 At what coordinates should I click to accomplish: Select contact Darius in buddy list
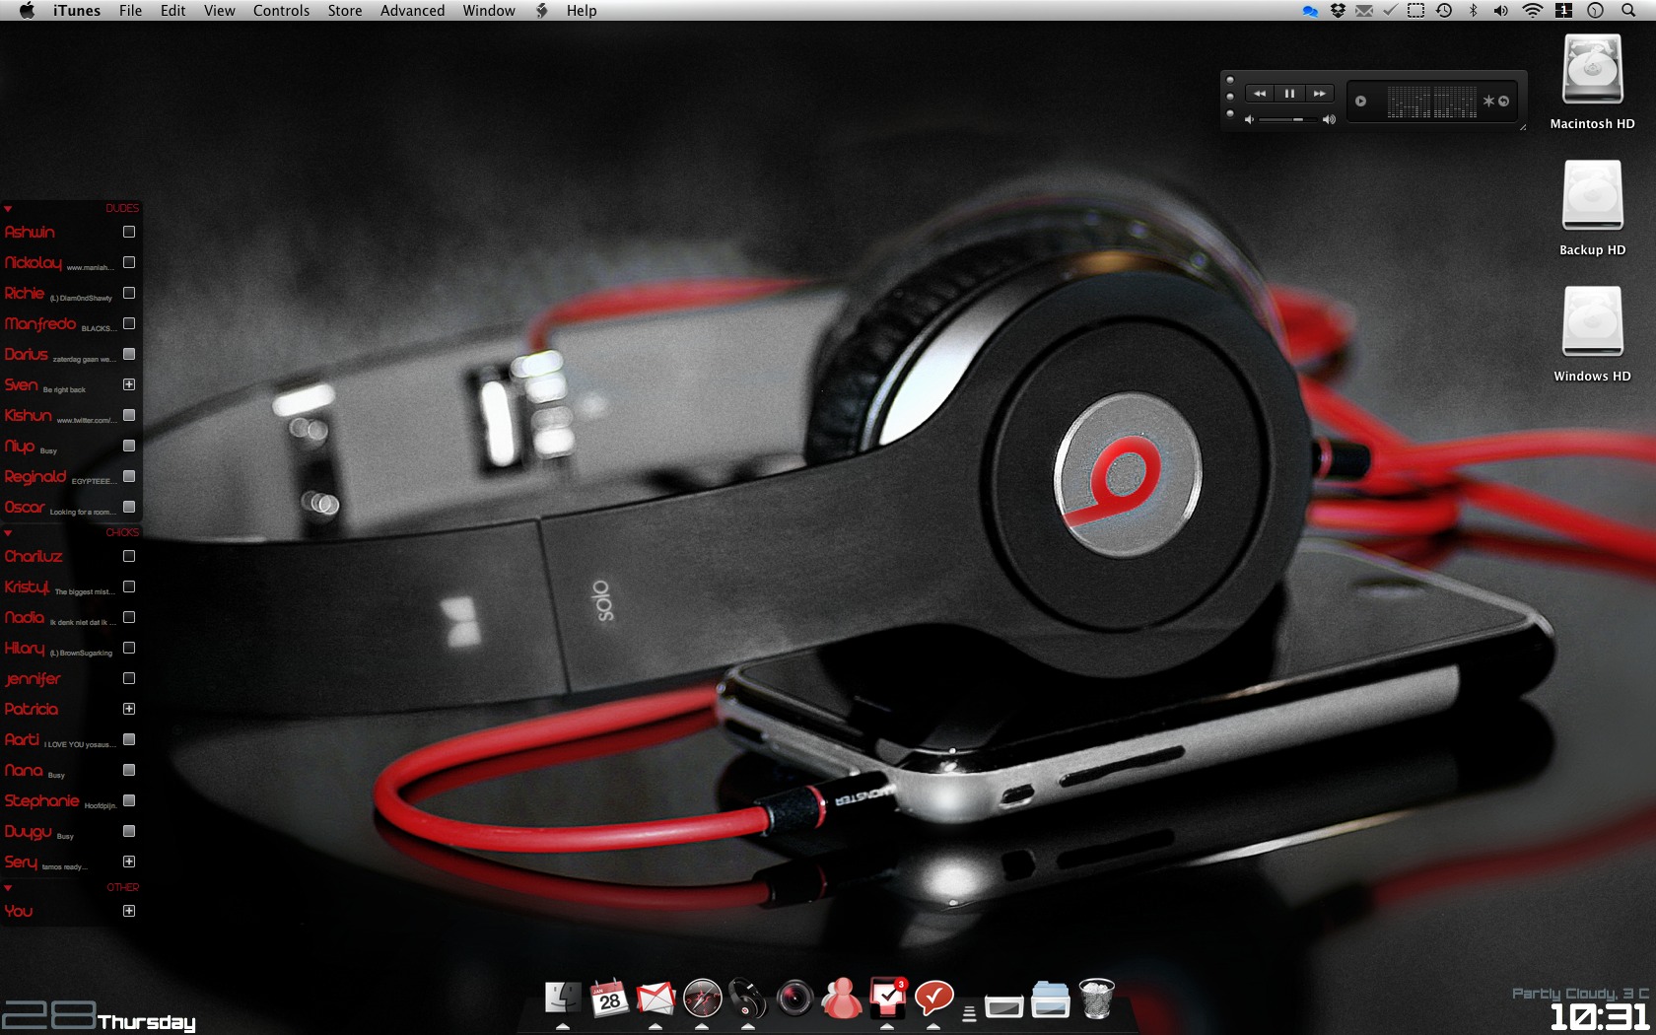[26, 354]
